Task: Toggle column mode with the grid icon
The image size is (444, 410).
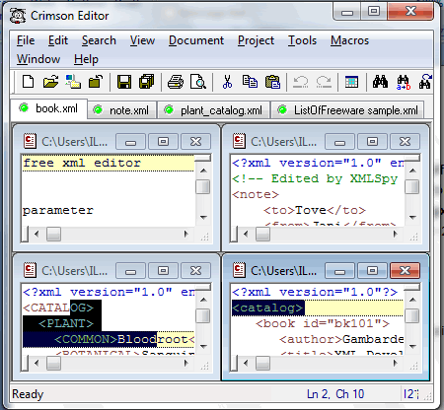Action: pos(351,82)
